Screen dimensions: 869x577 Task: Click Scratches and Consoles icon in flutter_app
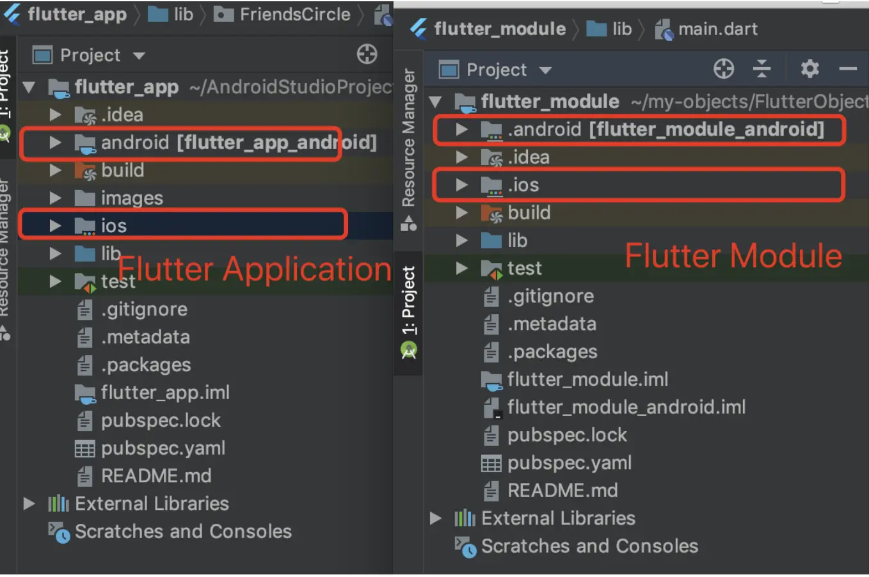pyautogui.click(x=59, y=532)
